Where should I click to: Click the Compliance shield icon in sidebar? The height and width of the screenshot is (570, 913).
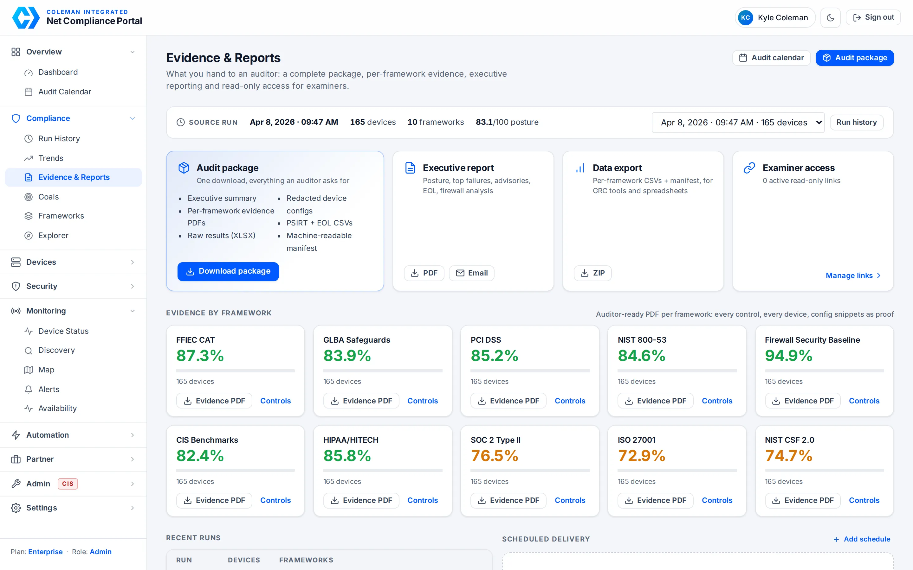(16, 118)
